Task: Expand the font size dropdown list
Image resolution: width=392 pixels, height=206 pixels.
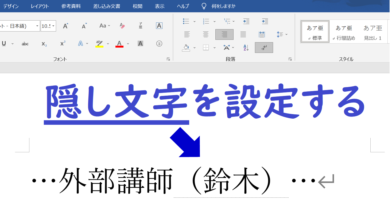Action: [54, 26]
